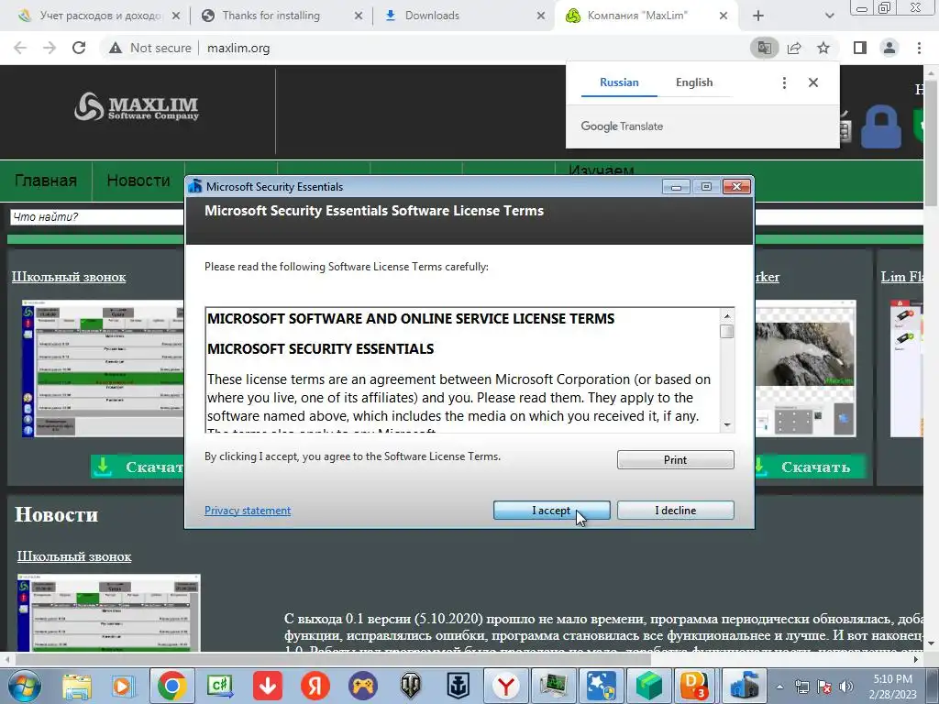Expand the tab search dropdown

(829, 16)
